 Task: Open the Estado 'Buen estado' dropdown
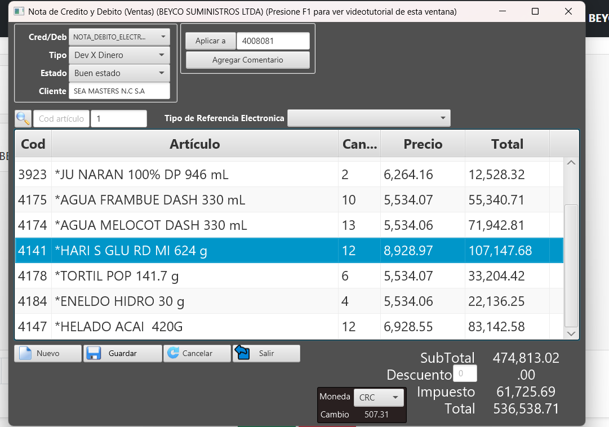tap(119, 73)
